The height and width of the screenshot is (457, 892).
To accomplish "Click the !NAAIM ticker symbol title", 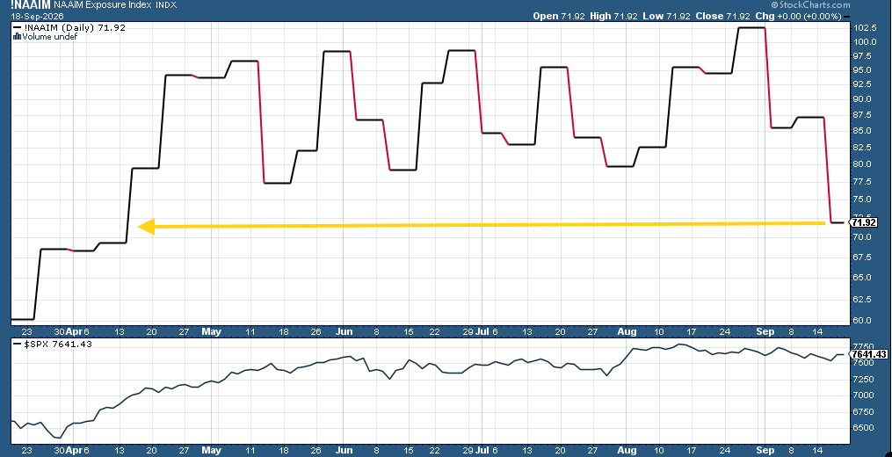I will click(x=30, y=5).
